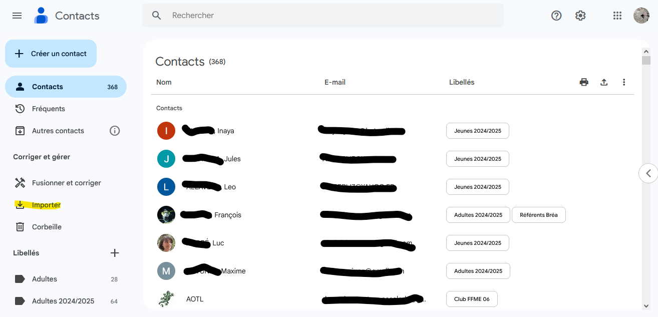Add a new label with plus icon

click(115, 253)
